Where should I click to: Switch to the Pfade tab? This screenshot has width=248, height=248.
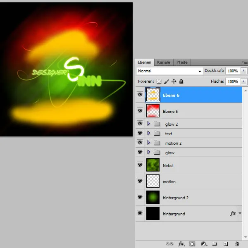coord(182,62)
